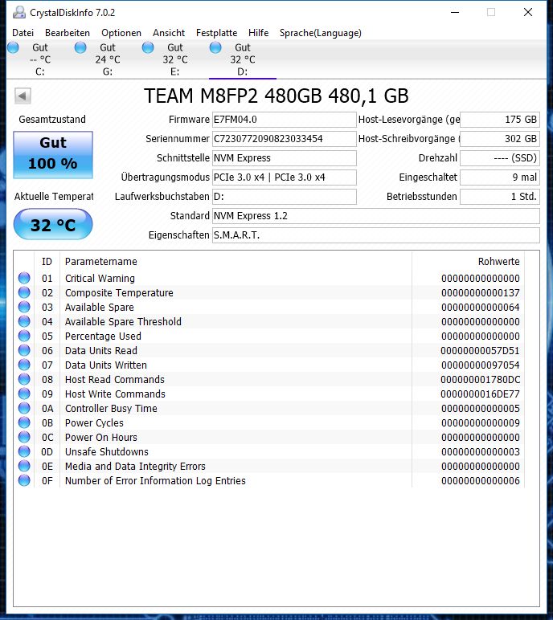553x620 pixels.
Task: Click status orb of Unsafe Shutdowns row
Action: (x=24, y=451)
